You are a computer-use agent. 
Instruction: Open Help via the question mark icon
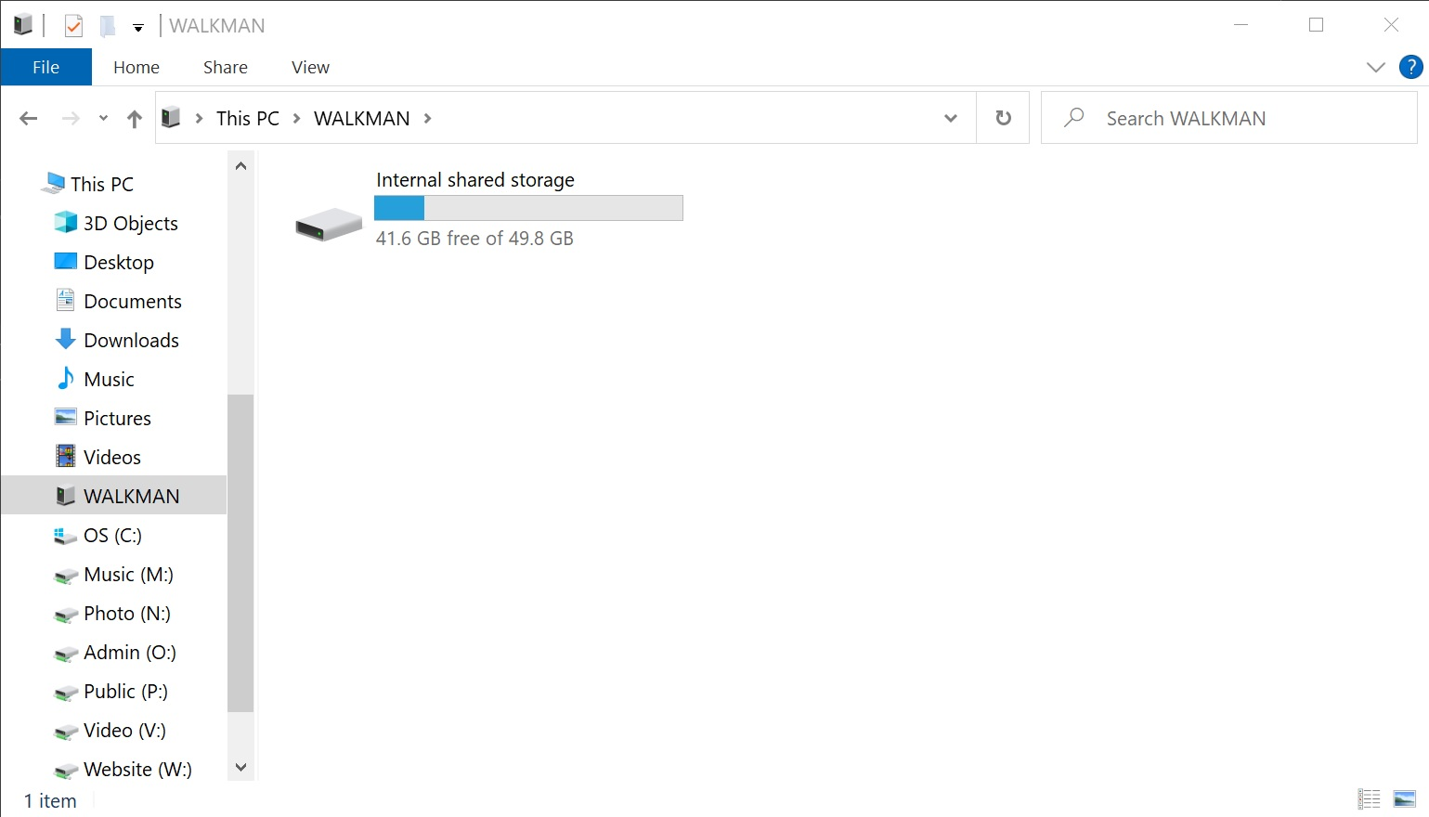tap(1410, 67)
